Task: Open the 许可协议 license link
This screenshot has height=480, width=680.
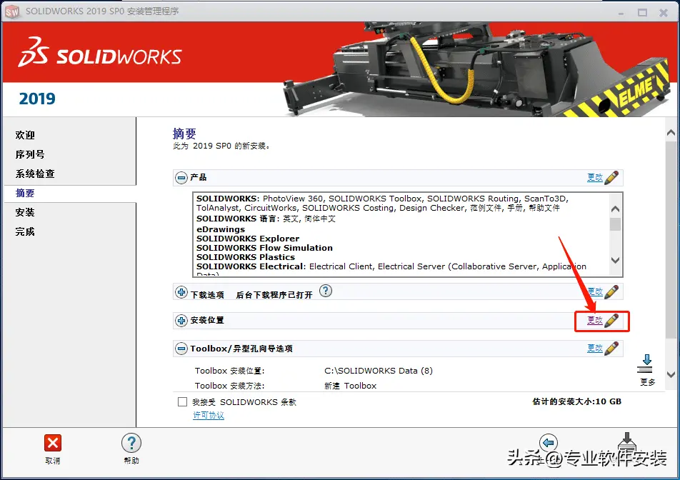Action: [209, 416]
